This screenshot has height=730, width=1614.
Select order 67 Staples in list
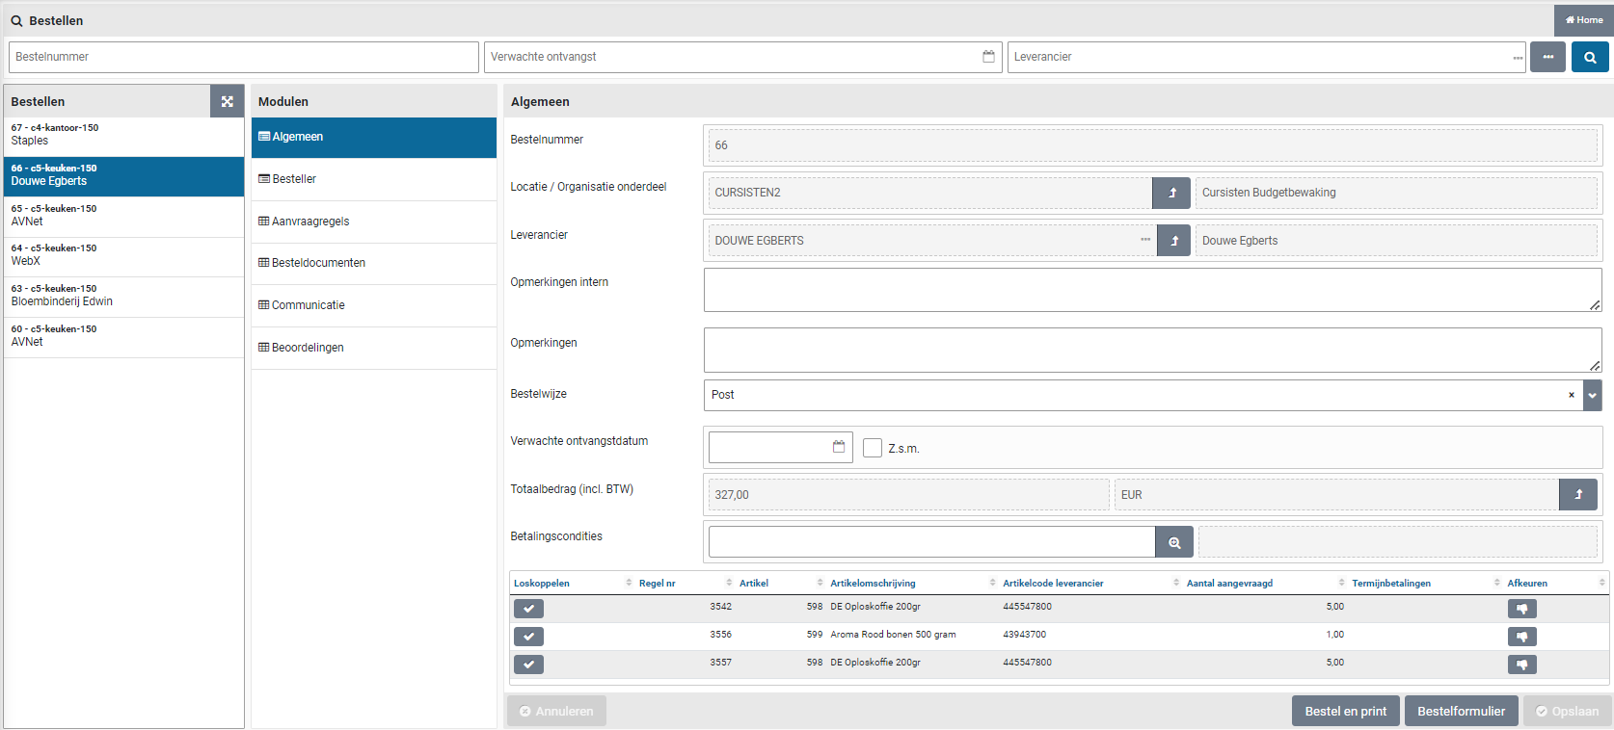(123, 135)
